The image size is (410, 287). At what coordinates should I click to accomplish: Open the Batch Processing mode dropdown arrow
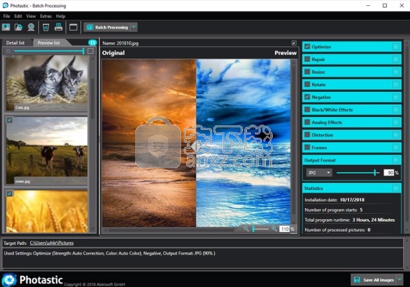click(x=134, y=27)
